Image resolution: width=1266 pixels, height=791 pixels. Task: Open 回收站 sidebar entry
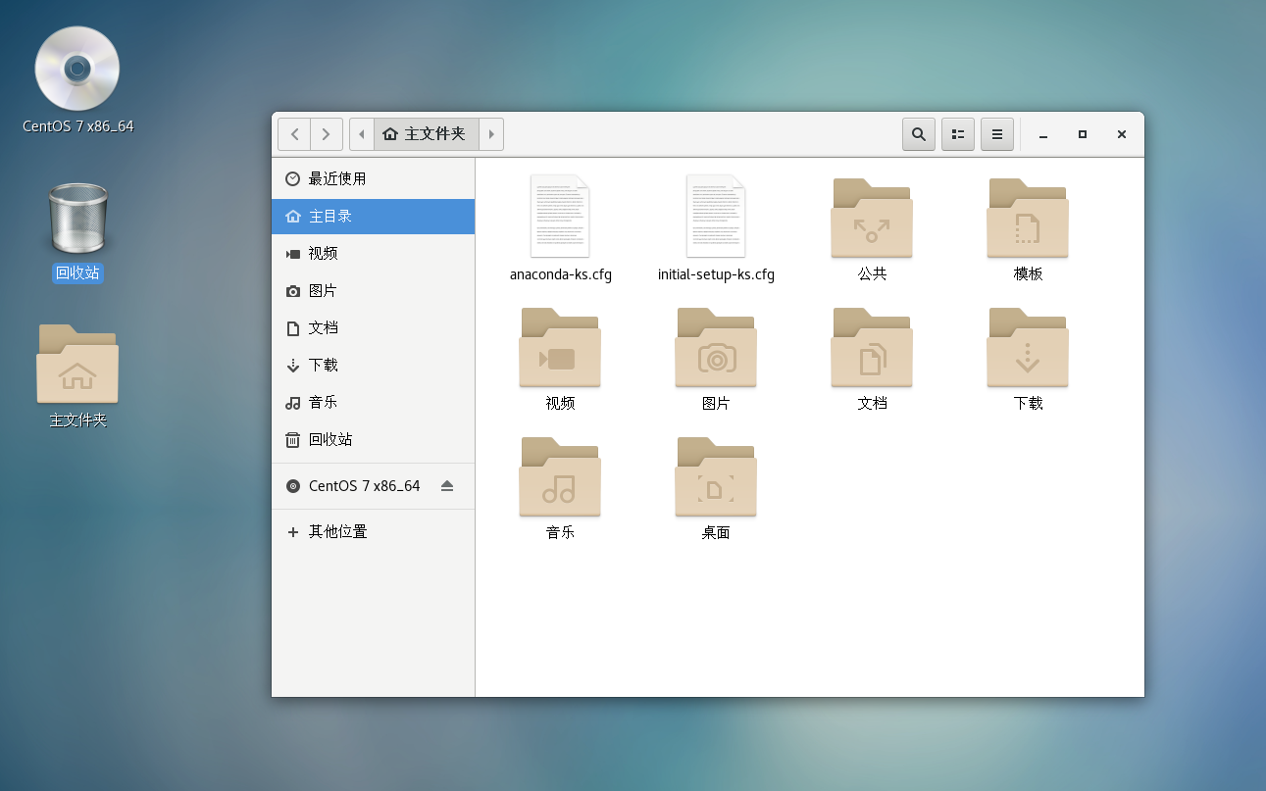[373, 439]
